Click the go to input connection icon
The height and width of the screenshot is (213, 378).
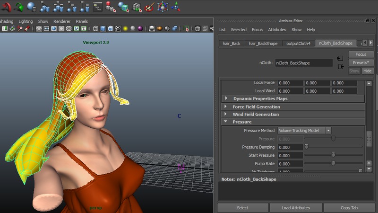coord(340,59)
